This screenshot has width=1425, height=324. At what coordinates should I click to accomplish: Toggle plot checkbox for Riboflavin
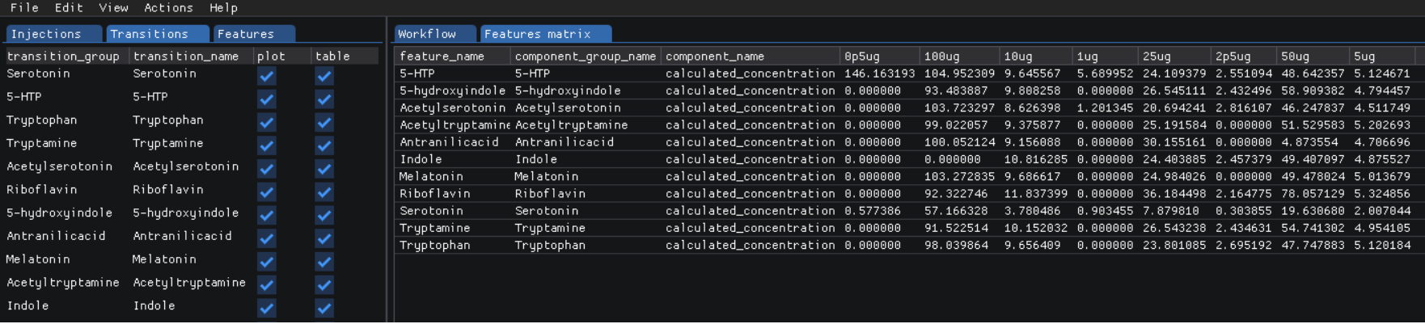(266, 192)
